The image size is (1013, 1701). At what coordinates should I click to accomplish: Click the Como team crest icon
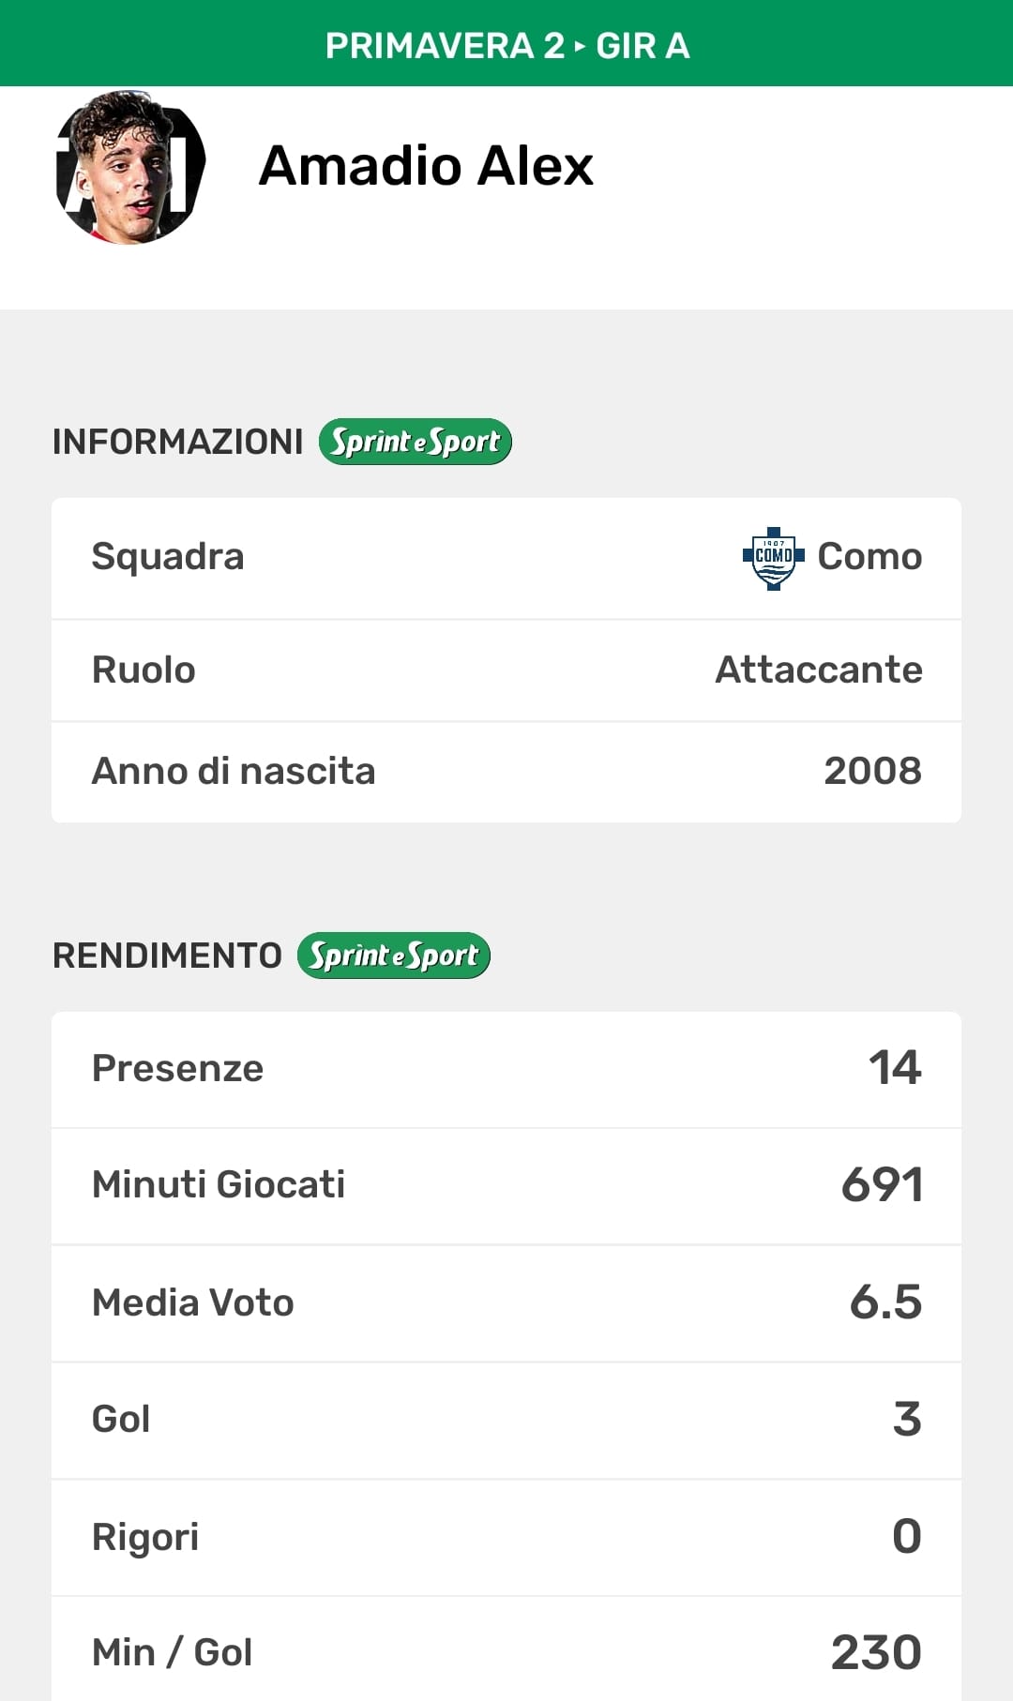[773, 557]
